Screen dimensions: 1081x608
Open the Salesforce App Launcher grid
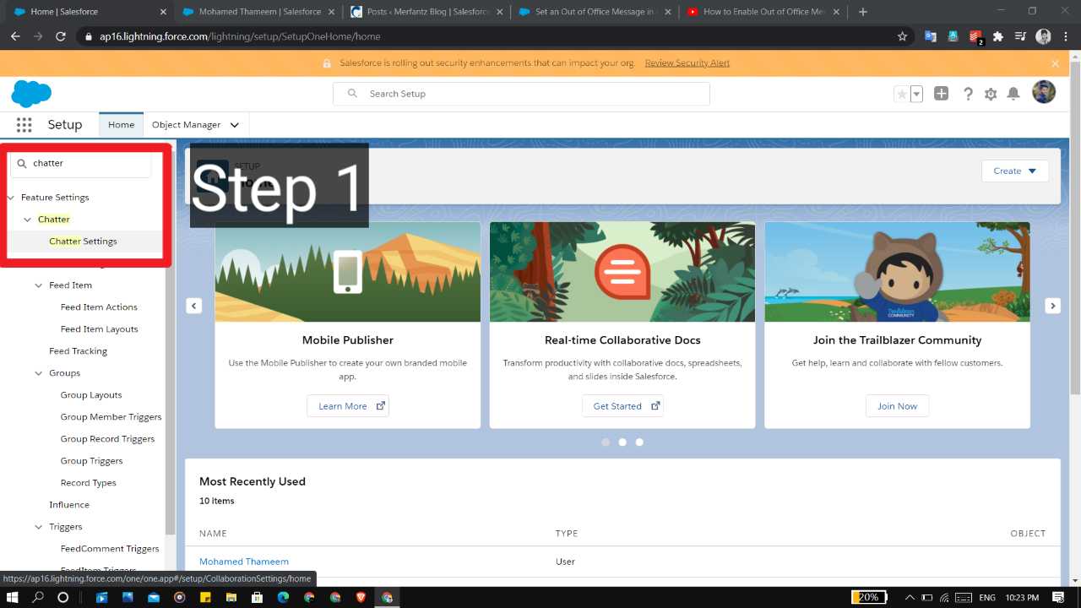click(x=24, y=125)
